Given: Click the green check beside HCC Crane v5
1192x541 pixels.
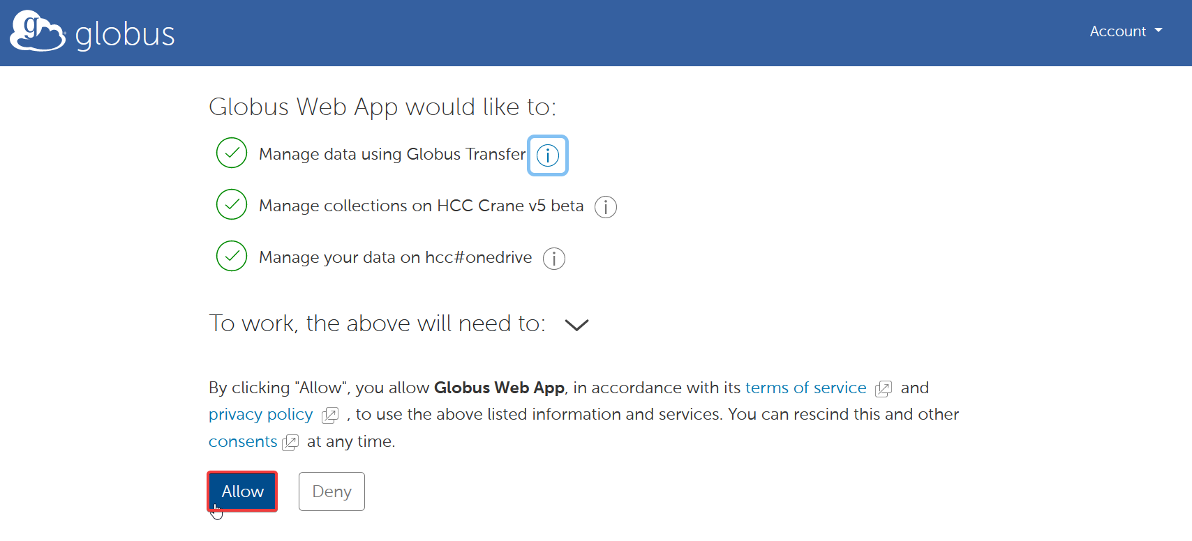Looking at the screenshot, I should pyautogui.click(x=232, y=204).
